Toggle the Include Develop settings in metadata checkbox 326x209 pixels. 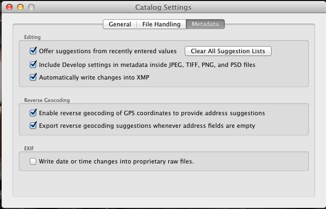pos(33,65)
